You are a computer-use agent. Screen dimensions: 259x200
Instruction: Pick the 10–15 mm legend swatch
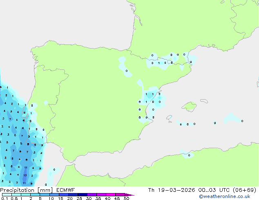54,195
